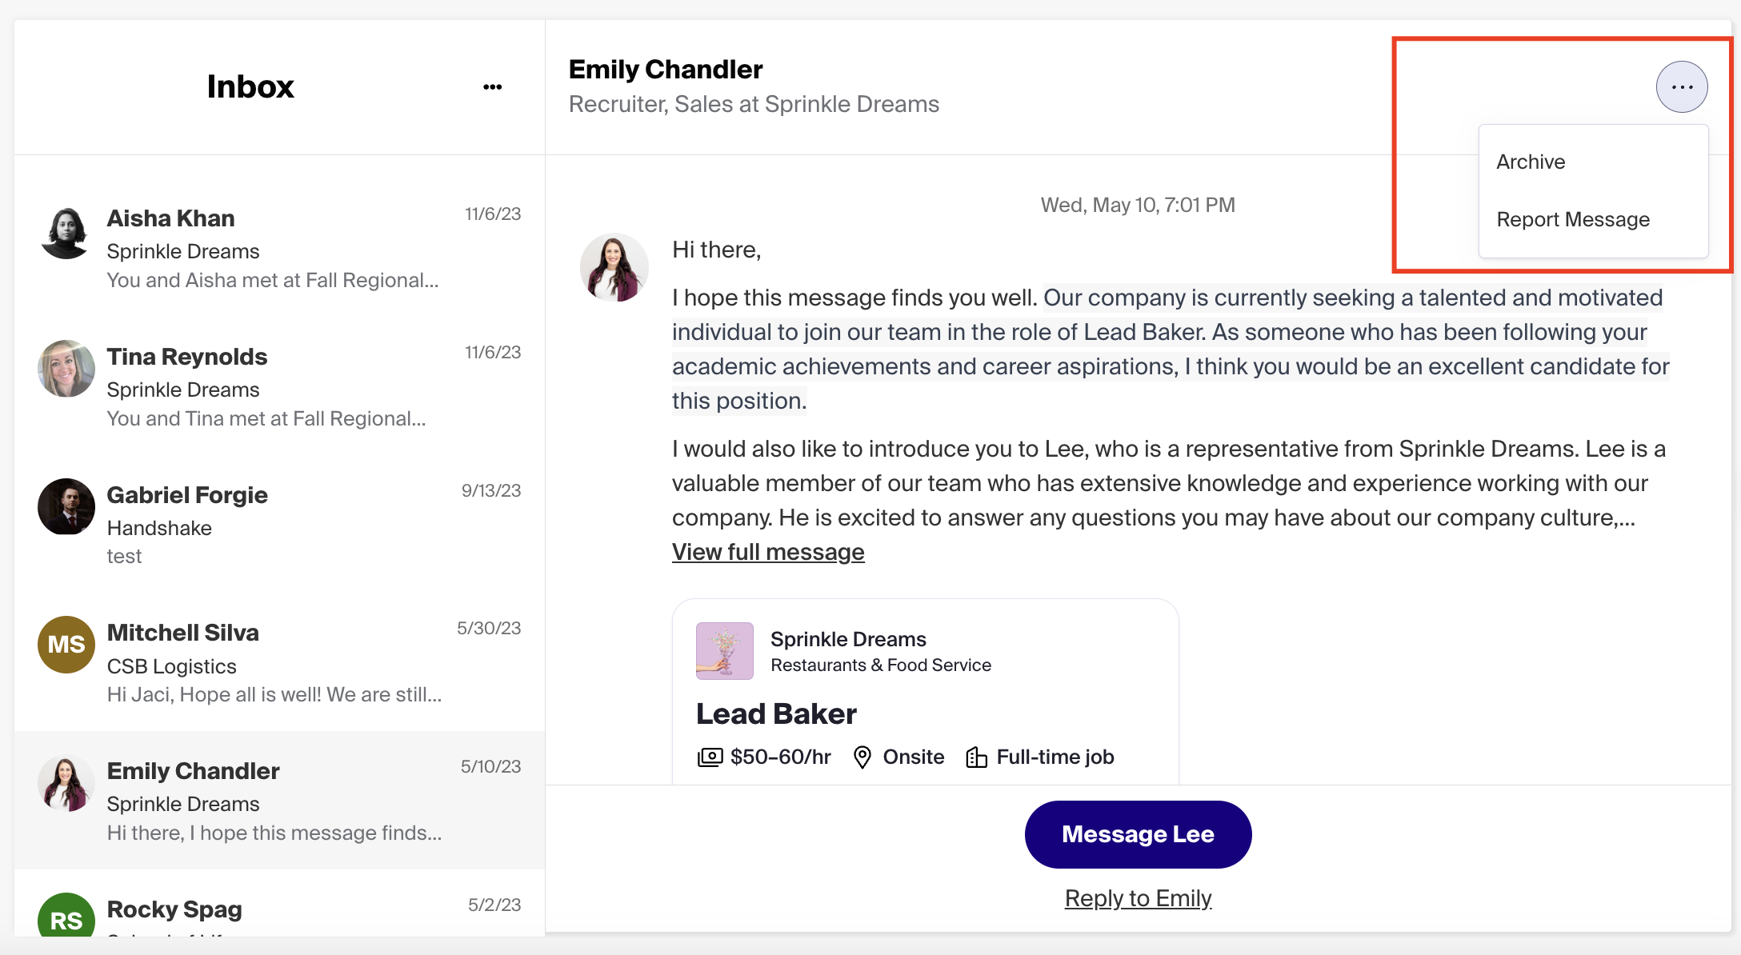This screenshot has width=1741, height=955.
Task: Click Emily Chandler's profile photo in the message
Action: point(614,267)
